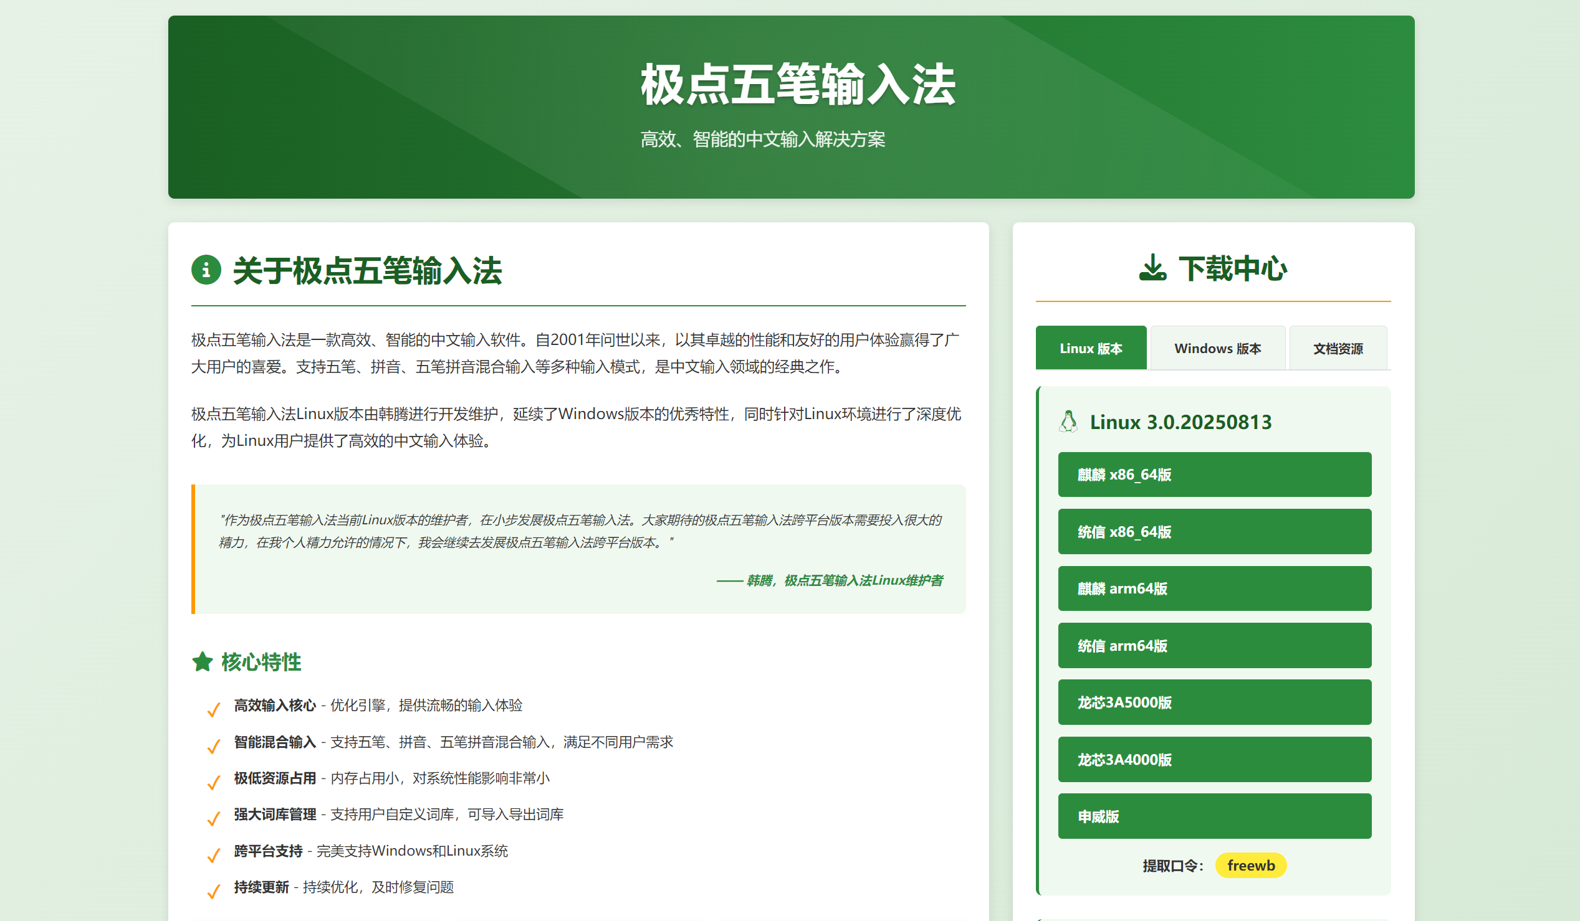Click the checkmark icon beside 高效输入核心
The width and height of the screenshot is (1580, 921).
coord(214,708)
